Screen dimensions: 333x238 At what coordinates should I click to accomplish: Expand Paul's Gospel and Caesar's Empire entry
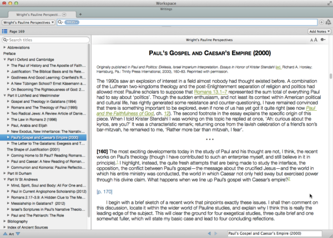point(8,137)
